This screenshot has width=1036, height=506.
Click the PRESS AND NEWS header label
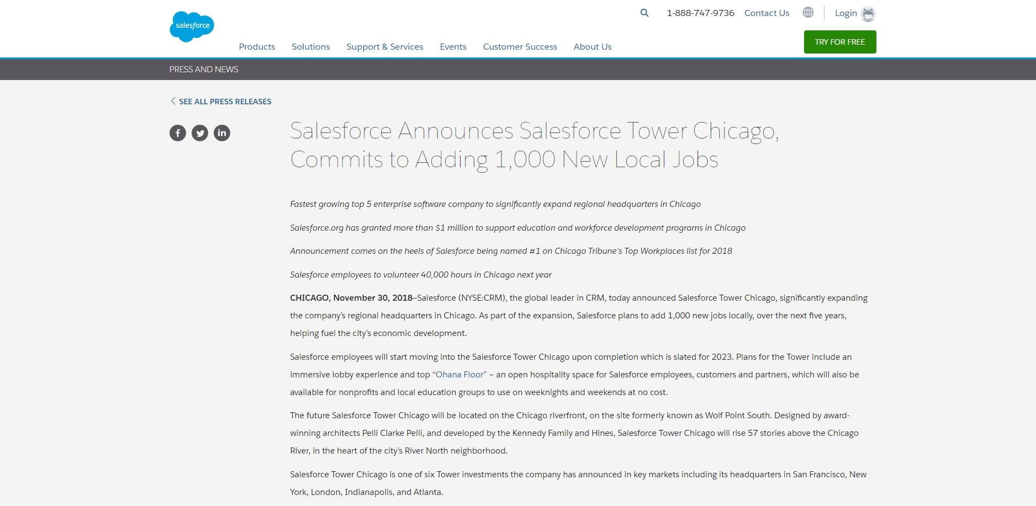point(204,70)
